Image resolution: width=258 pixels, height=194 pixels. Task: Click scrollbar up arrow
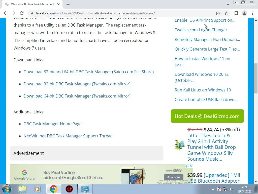coord(256,20)
